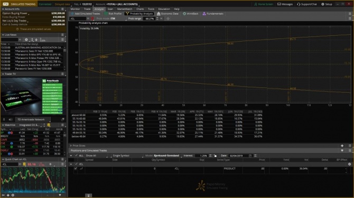Collapse the Watchlist panel
Screen dimensions: 354x198
click(x=3, y=125)
